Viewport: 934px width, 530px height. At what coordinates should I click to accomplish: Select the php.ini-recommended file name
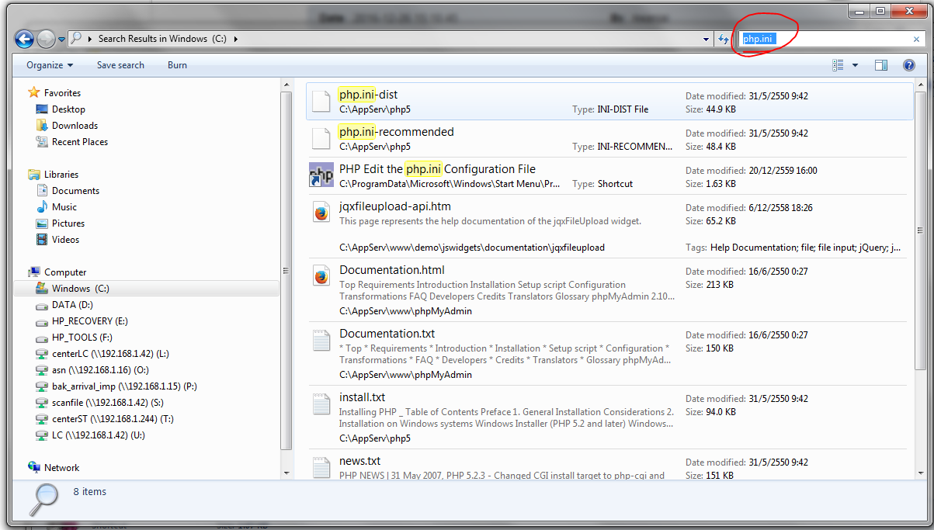tap(397, 132)
